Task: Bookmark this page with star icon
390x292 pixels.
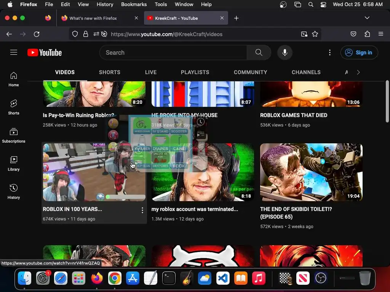Action: (x=315, y=34)
